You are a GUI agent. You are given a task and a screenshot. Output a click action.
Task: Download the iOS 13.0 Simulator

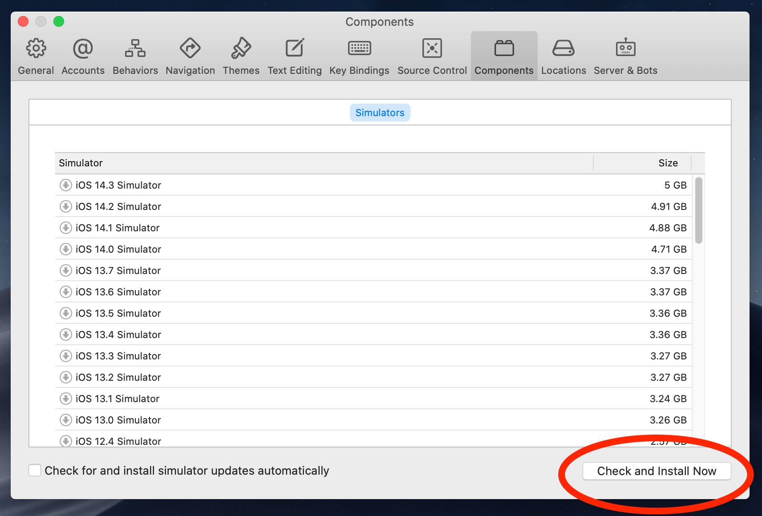[x=66, y=420]
